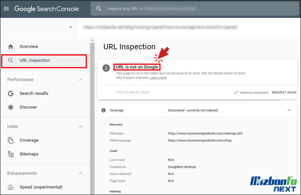Click the referring page /shop URL
This screenshot has width=301, height=195.
pyautogui.click(x=200, y=140)
